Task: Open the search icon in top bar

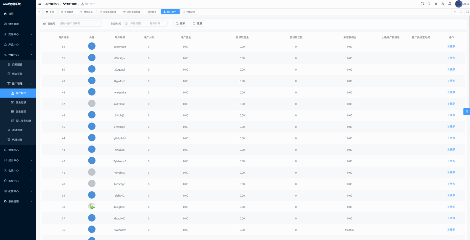Action: 429,4
